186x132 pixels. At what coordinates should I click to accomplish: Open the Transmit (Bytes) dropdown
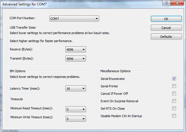click(76, 58)
